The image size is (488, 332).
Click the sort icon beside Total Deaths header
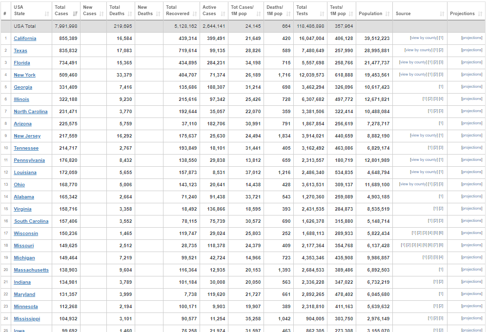pyautogui.click(x=130, y=14)
